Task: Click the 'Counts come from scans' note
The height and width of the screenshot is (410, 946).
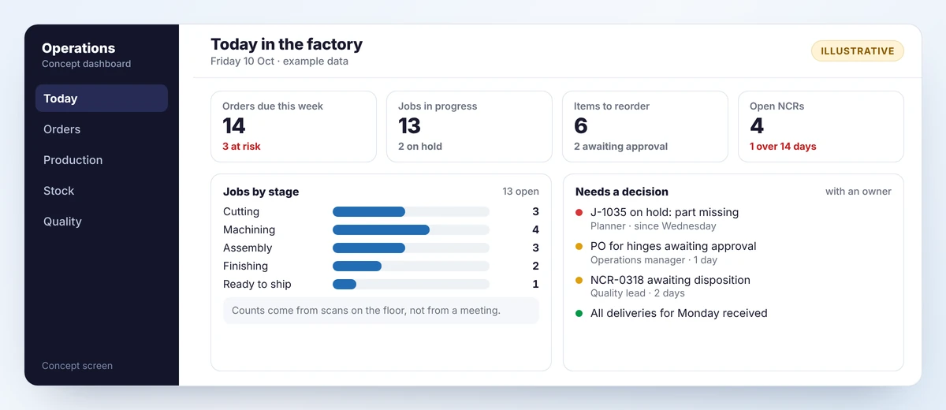Action: [381, 311]
